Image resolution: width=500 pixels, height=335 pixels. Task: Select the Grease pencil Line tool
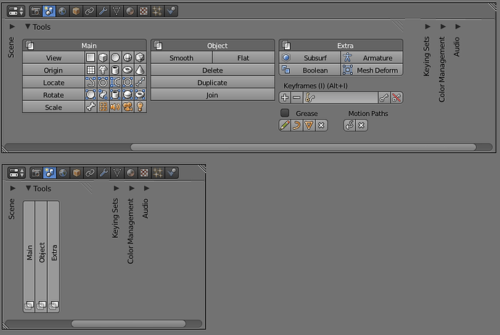297,125
